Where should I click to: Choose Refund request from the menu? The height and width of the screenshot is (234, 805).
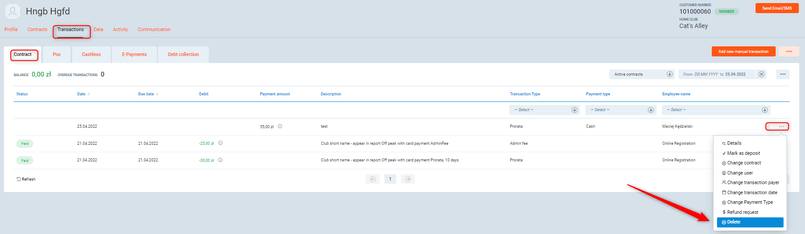click(x=742, y=212)
